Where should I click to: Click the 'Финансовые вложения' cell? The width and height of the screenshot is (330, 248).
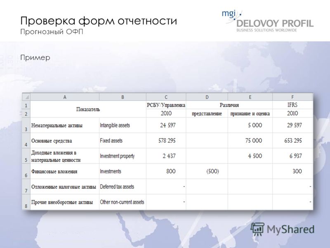click(x=65, y=172)
